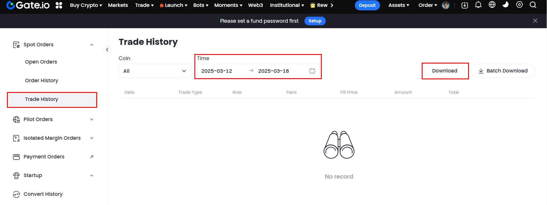This screenshot has height=205, width=547.
Task: Open the notifications bell
Action: click(x=478, y=5)
